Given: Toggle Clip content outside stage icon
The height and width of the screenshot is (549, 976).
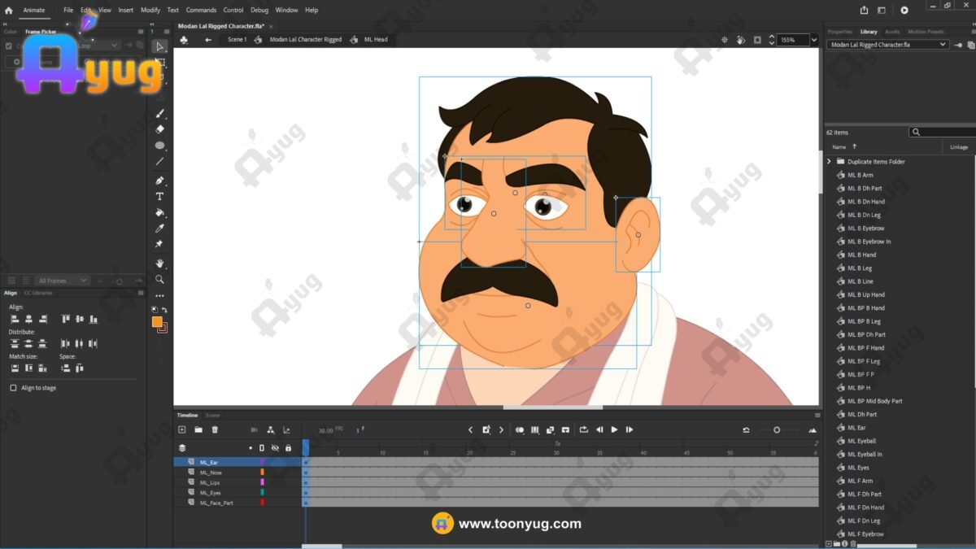Looking at the screenshot, I should [757, 39].
